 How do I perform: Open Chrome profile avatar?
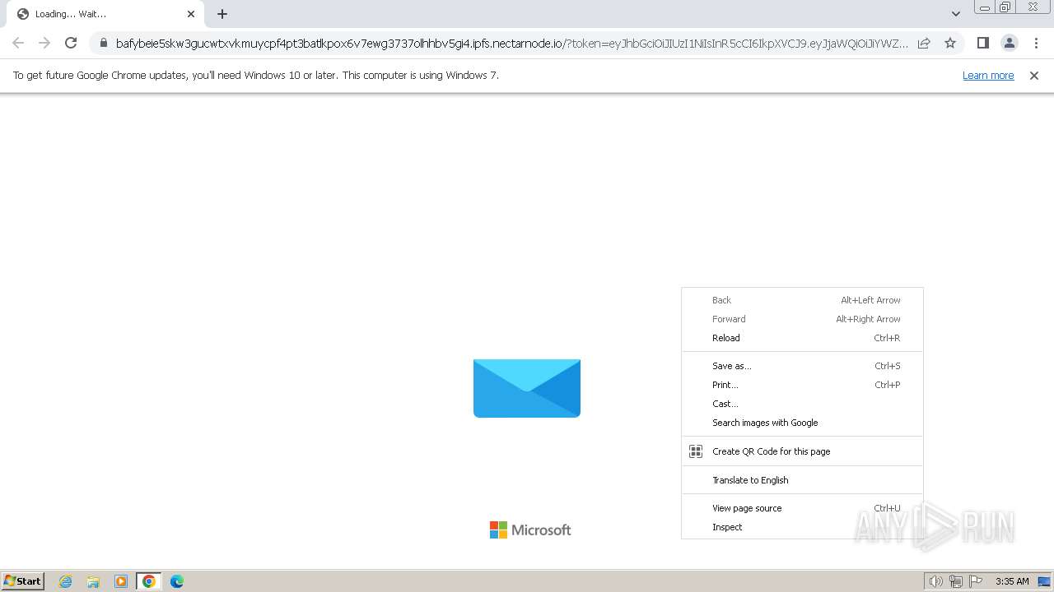coord(1009,43)
